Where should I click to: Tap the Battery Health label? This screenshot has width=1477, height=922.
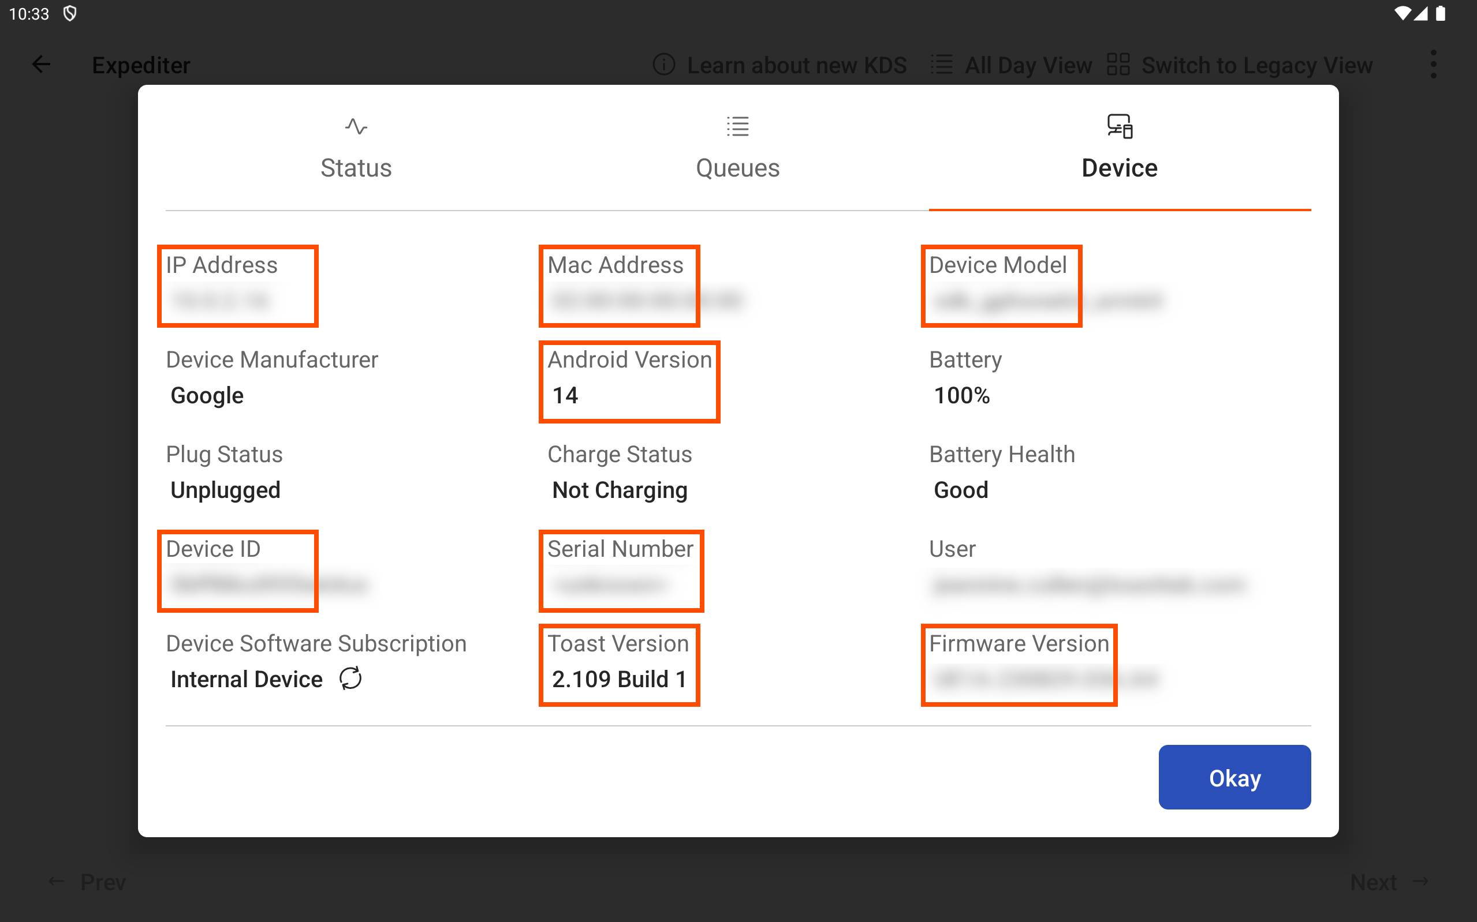click(1002, 454)
